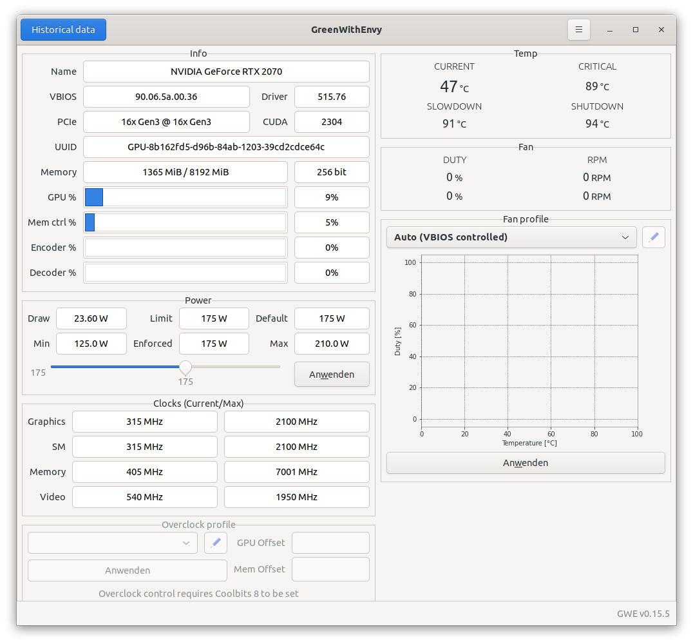Click the fan curve chart area
The height and width of the screenshot is (644, 693).
[529, 340]
